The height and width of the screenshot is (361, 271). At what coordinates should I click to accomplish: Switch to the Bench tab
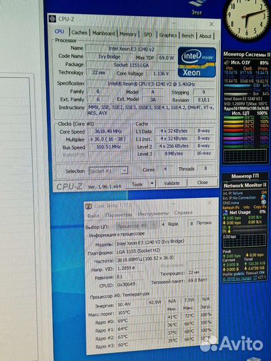(187, 35)
